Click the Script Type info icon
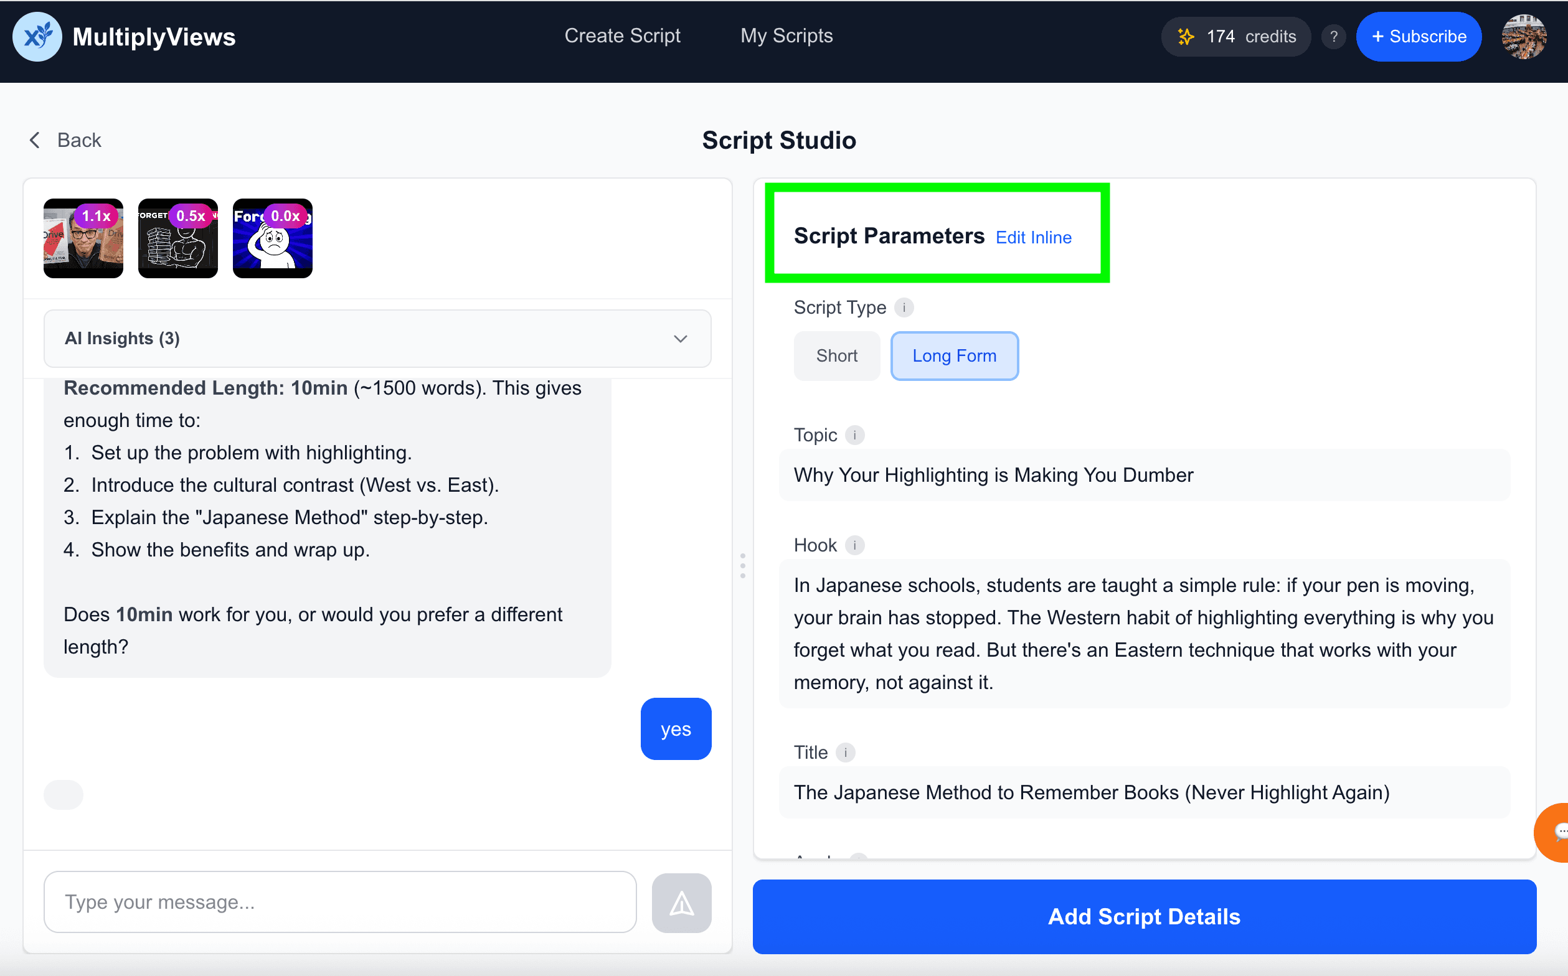Viewport: 1568px width, 976px height. coord(904,307)
